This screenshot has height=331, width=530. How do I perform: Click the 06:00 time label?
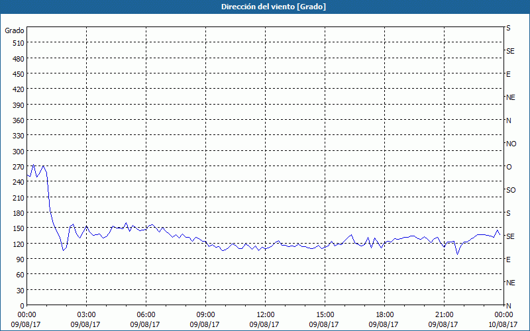pos(146,315)
